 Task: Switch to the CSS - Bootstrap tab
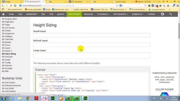click(78, 2)
